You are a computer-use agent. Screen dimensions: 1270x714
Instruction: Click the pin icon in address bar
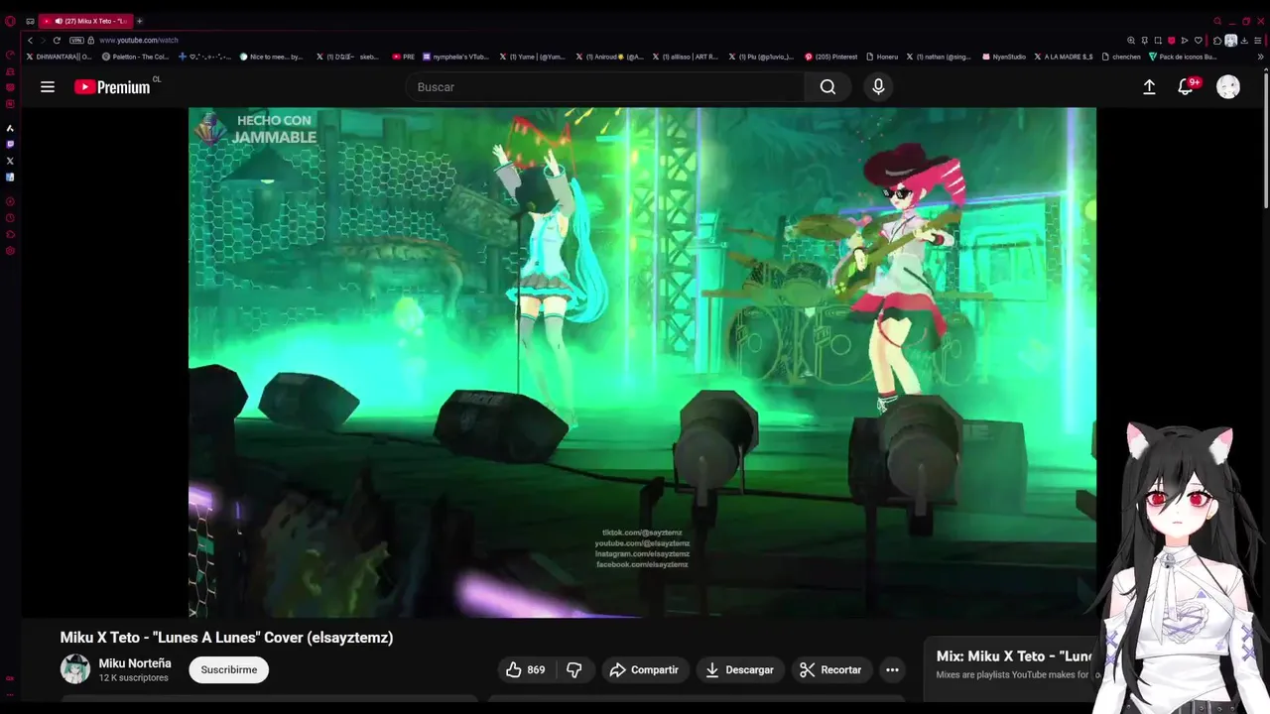(x=1145, y=41)
